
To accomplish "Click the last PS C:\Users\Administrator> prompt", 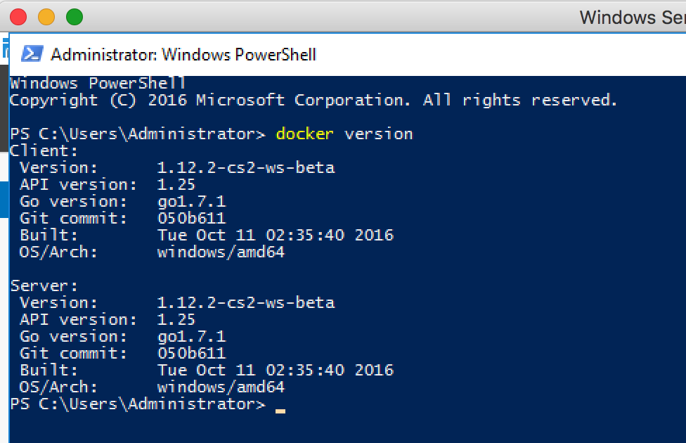I will [137, 404].
